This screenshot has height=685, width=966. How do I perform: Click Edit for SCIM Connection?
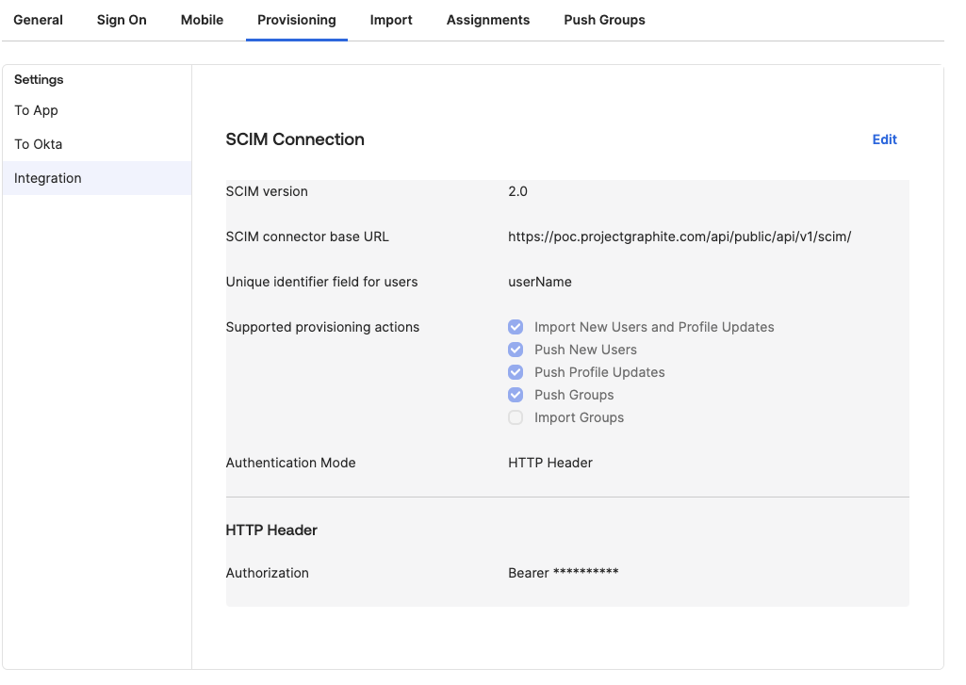pos(884,139)
